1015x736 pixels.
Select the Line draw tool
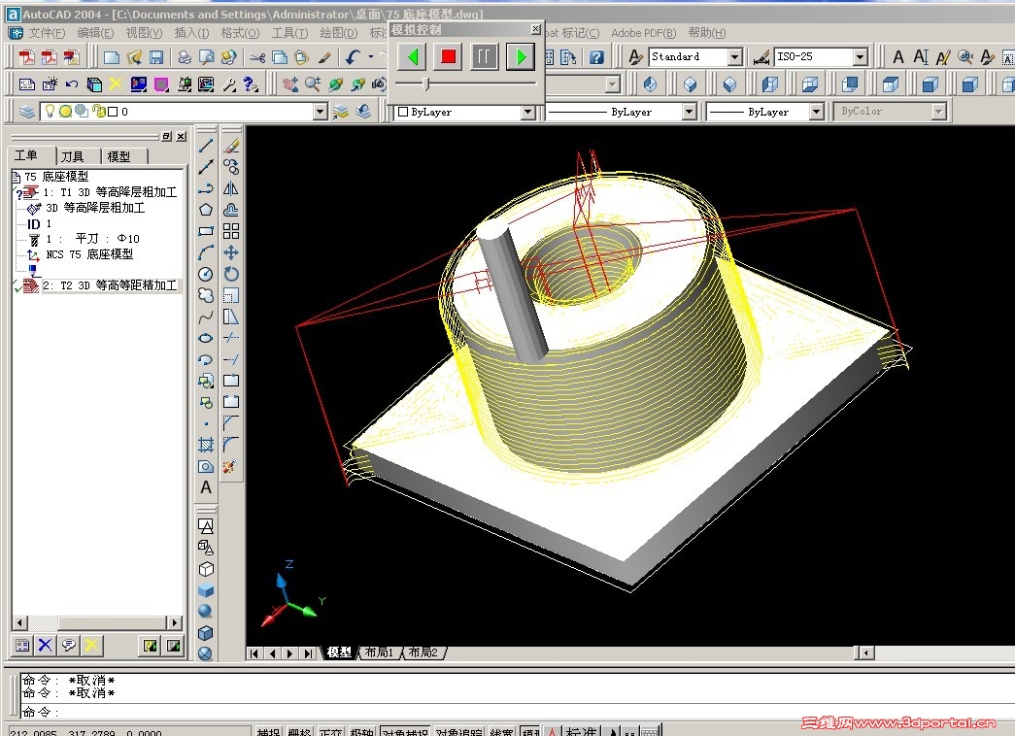pos(206,146)
